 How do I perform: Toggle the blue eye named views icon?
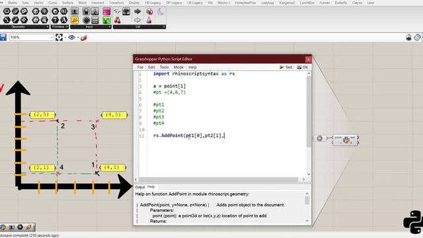point(71,37)
